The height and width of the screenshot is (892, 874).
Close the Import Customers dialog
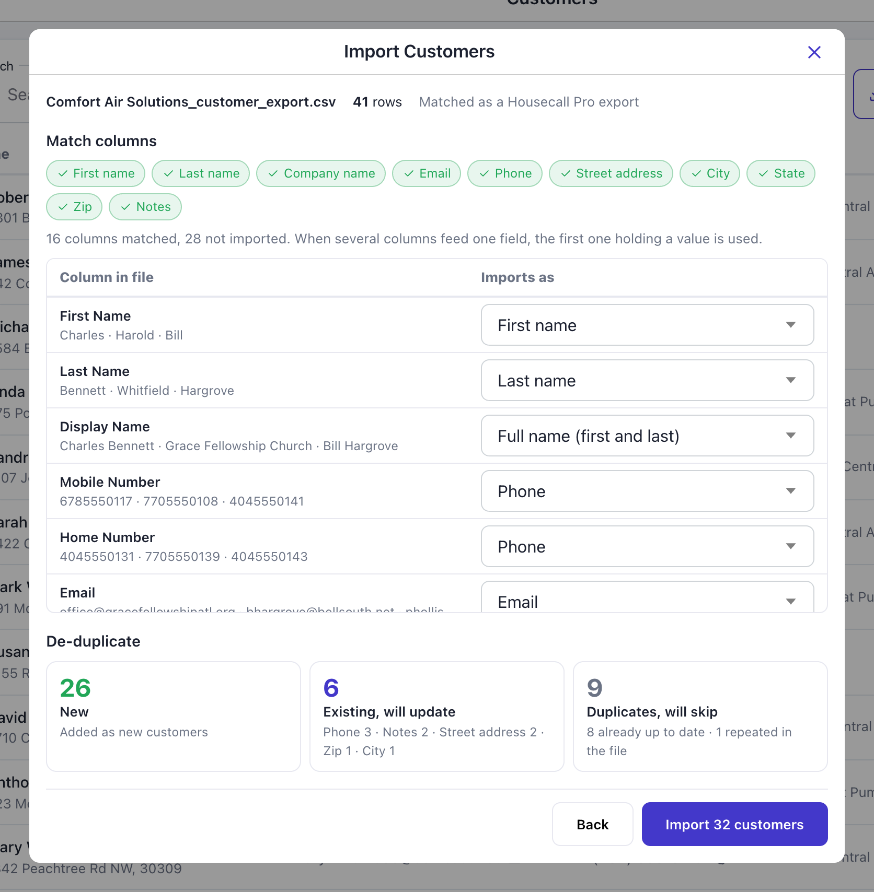(x=814, y=52)
